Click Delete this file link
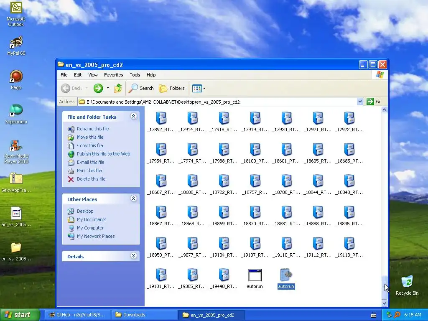The image size is (428, 321). (91, 179)
